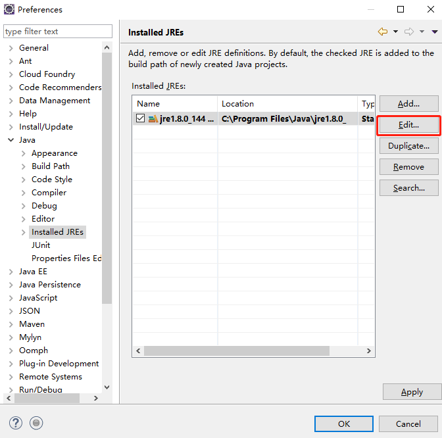The image size is (442, 438).
Task: Select Java EE in the tree
Action: click(x=33, y=272)
